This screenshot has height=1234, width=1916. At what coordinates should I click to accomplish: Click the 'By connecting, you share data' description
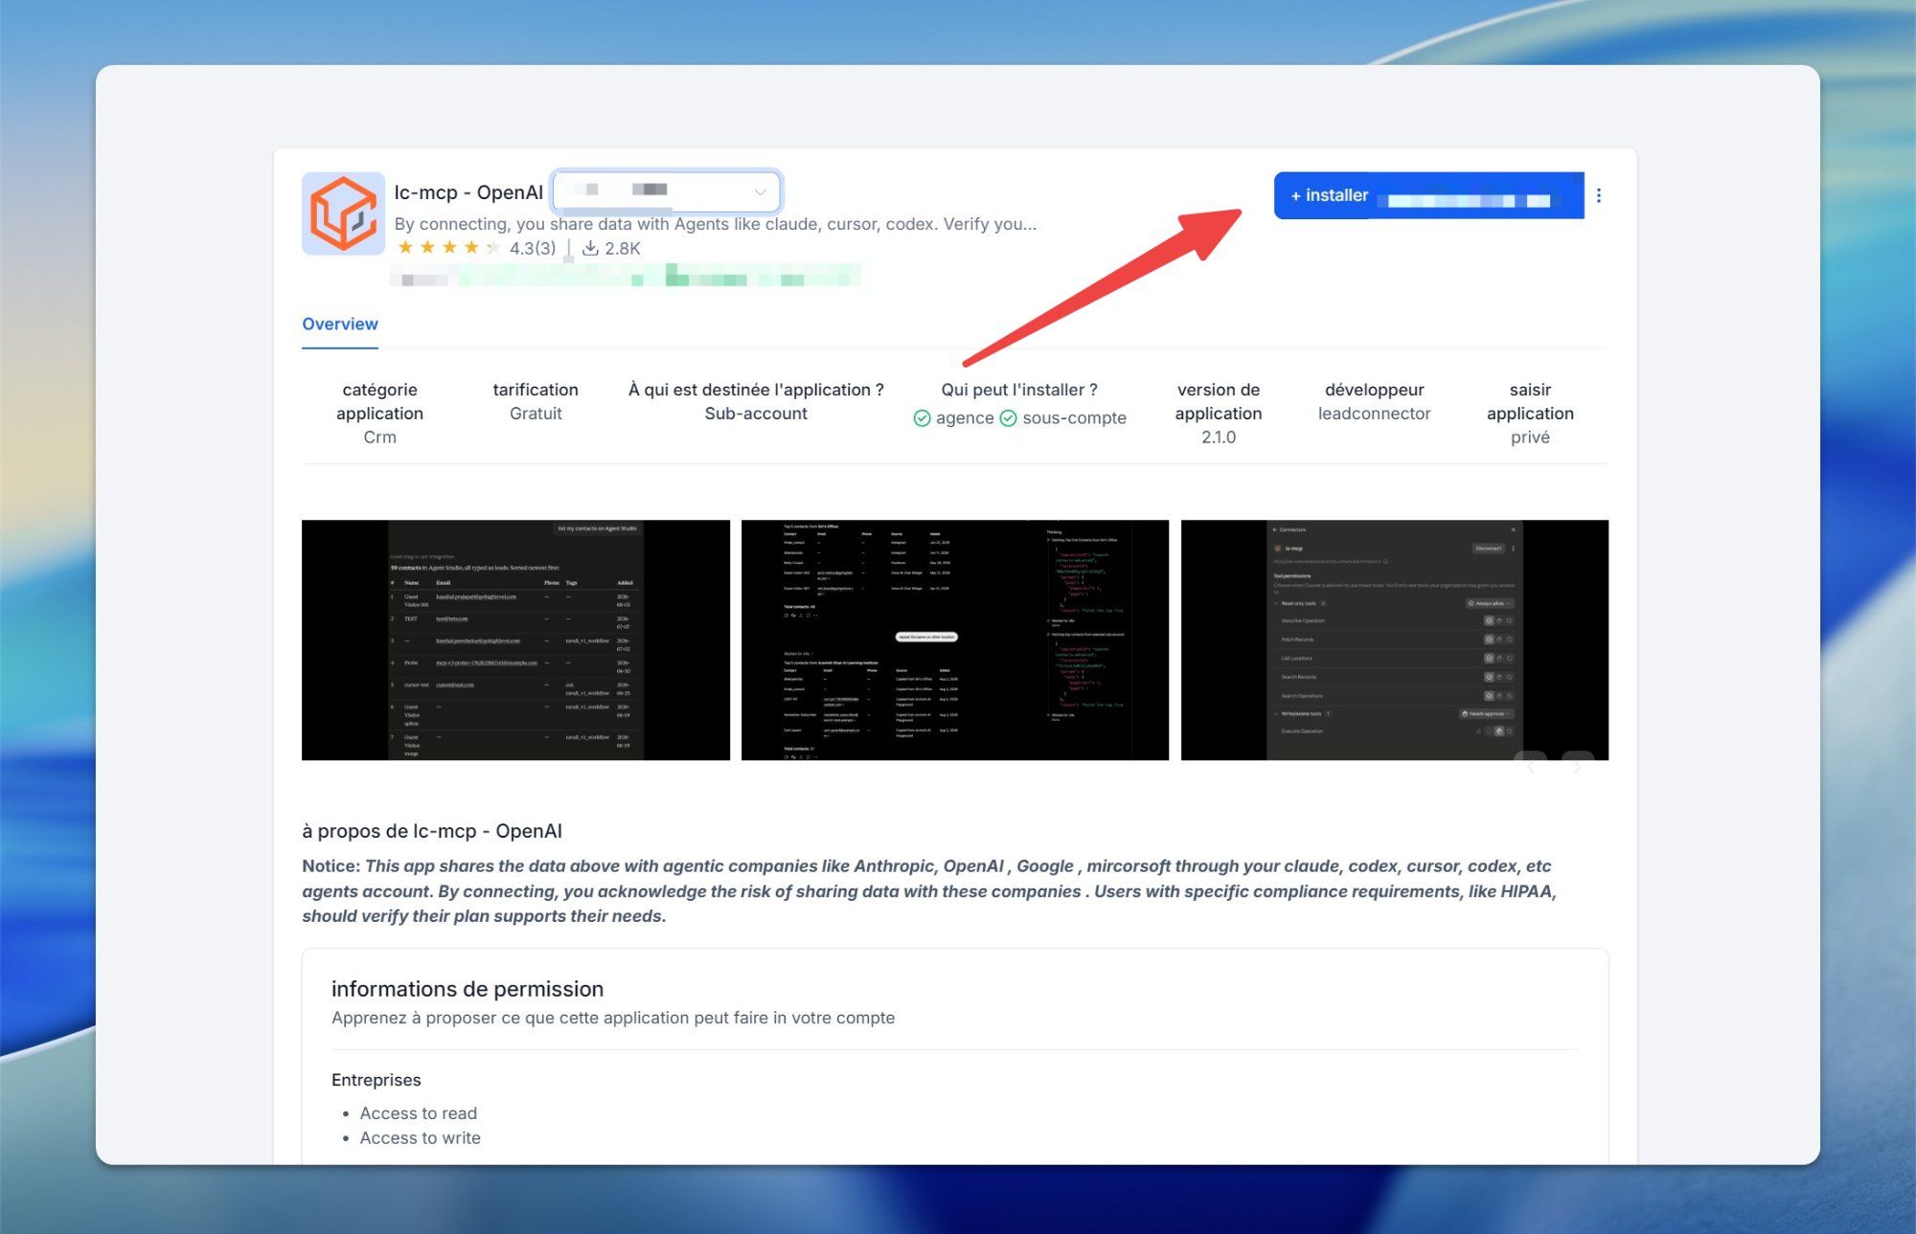pos(716,224)
